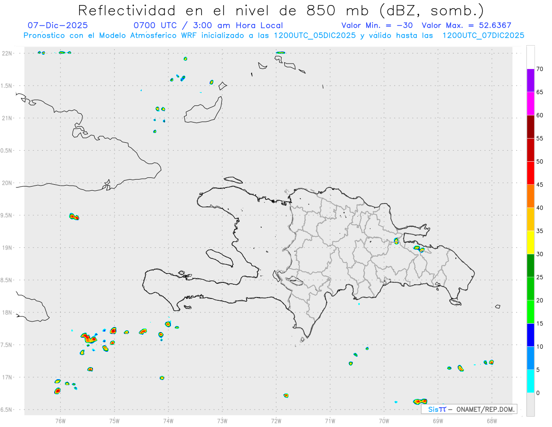This screenshot has width=552, height=427.
Task: Click the longitude axis label '71W'
Action: pyautogui.click(x=330, y=421)
